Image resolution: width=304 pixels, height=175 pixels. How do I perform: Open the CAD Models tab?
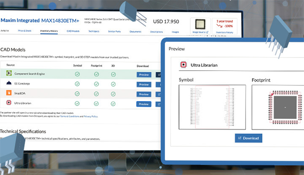click(x=73, y=31)
